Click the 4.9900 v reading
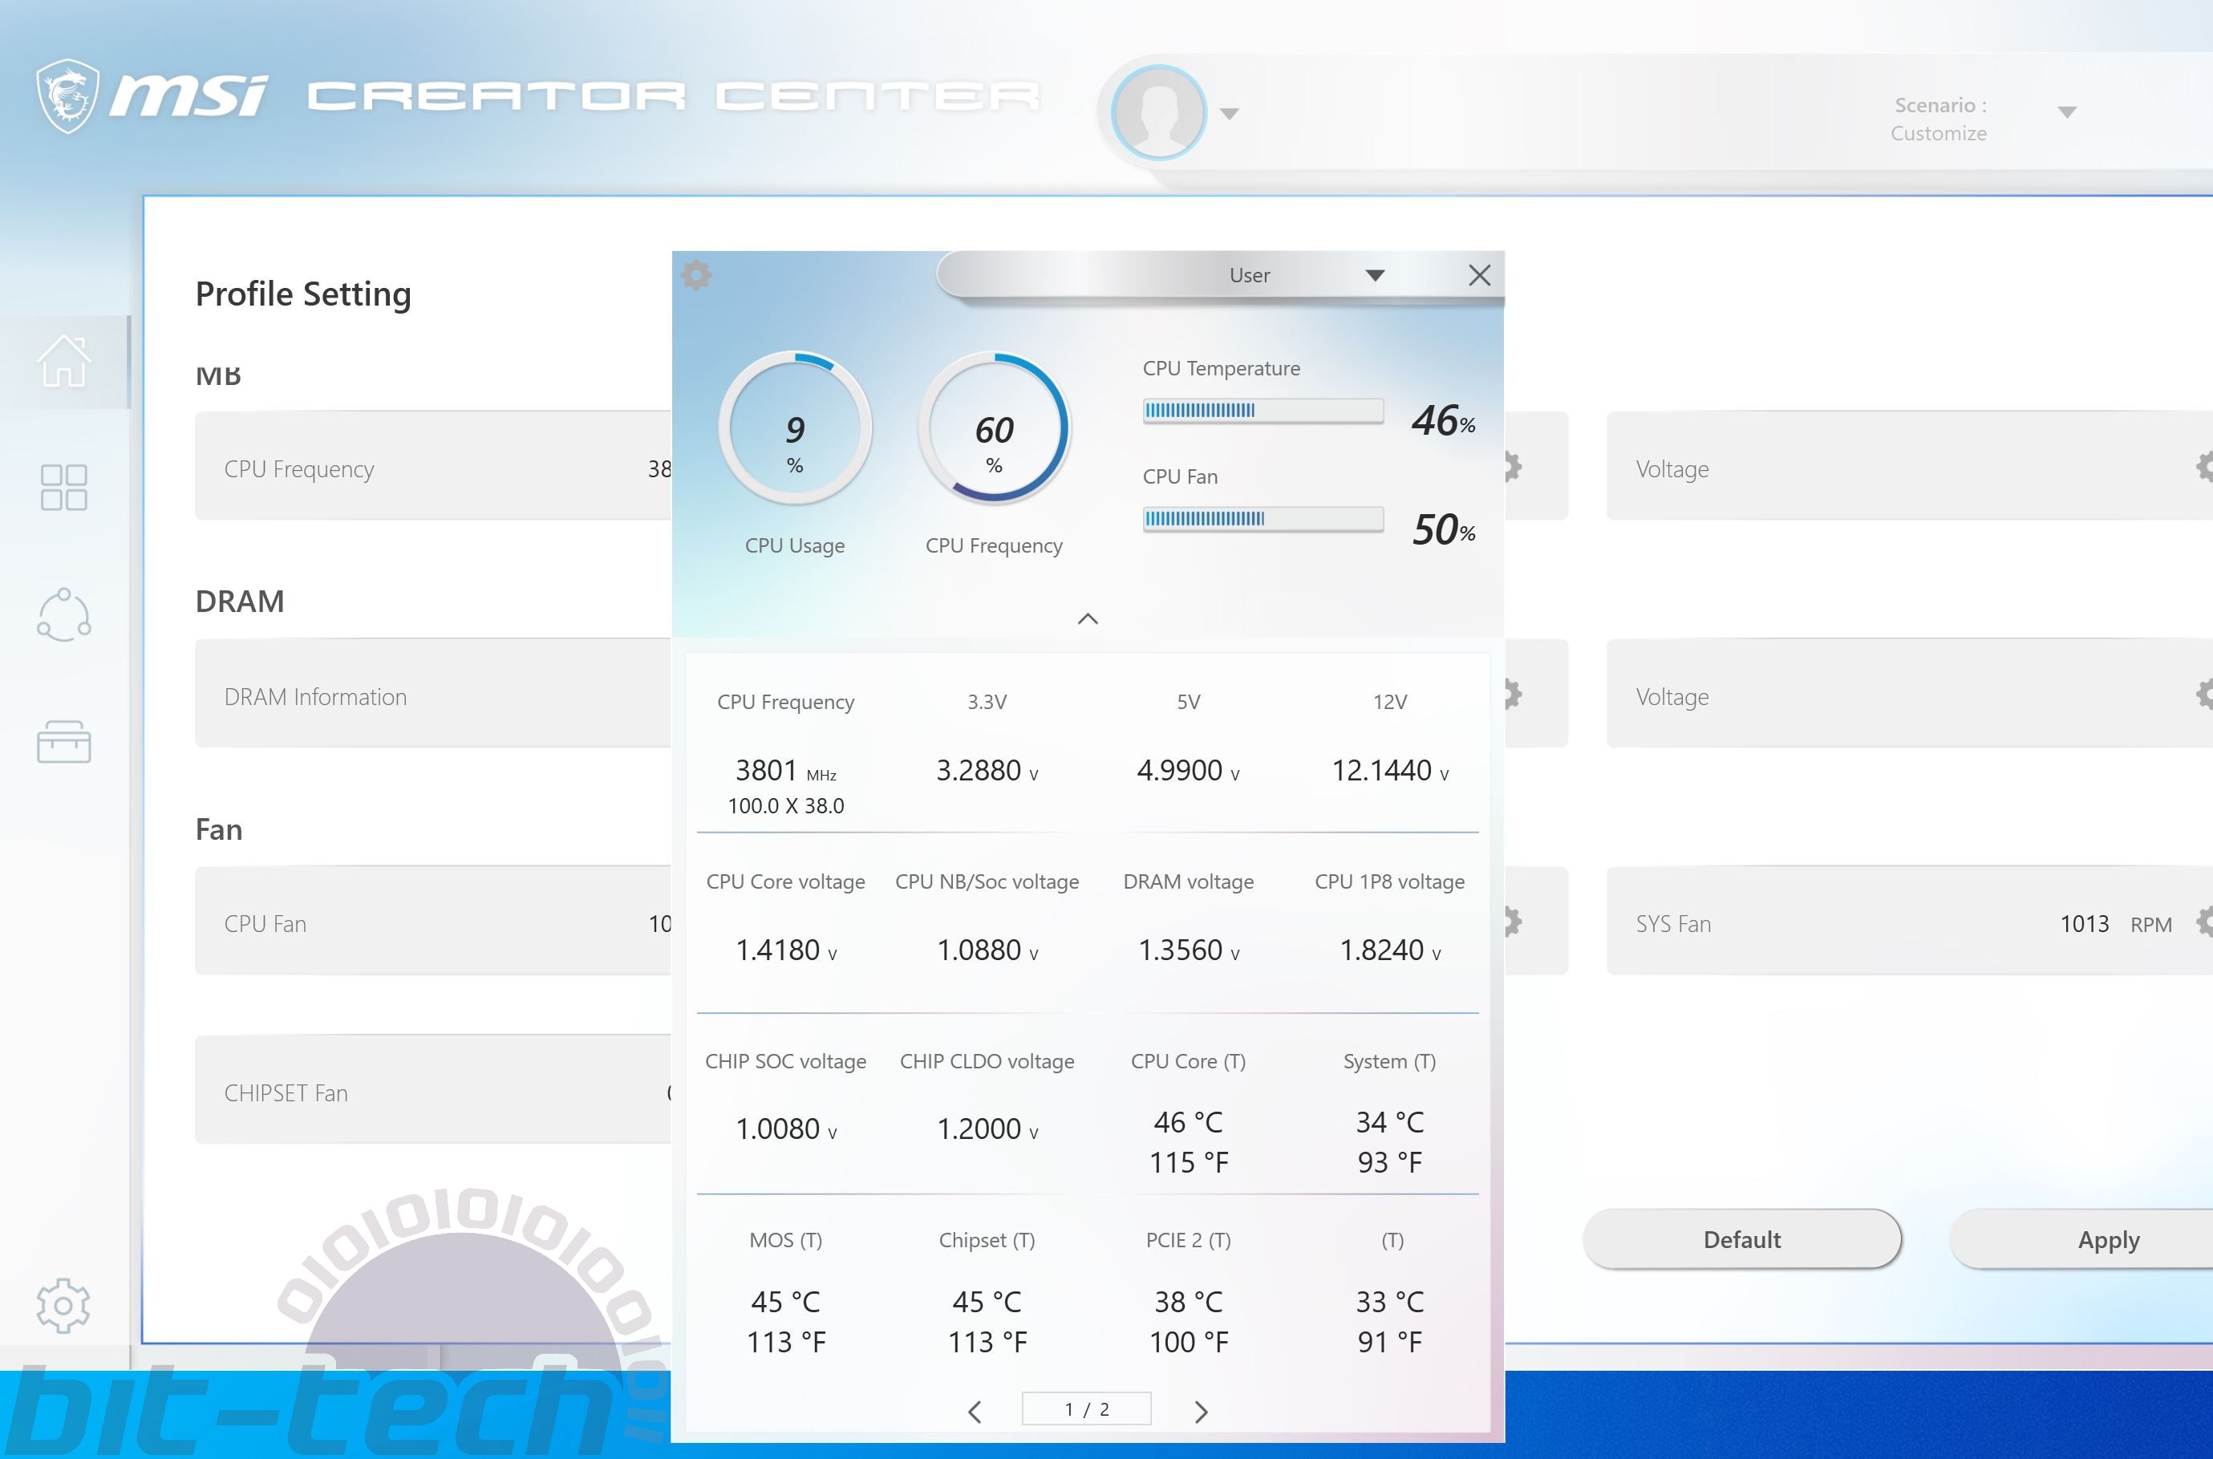This screenshot has width=2213, height=1459. pyautogui.click(x=1188, y=771)
